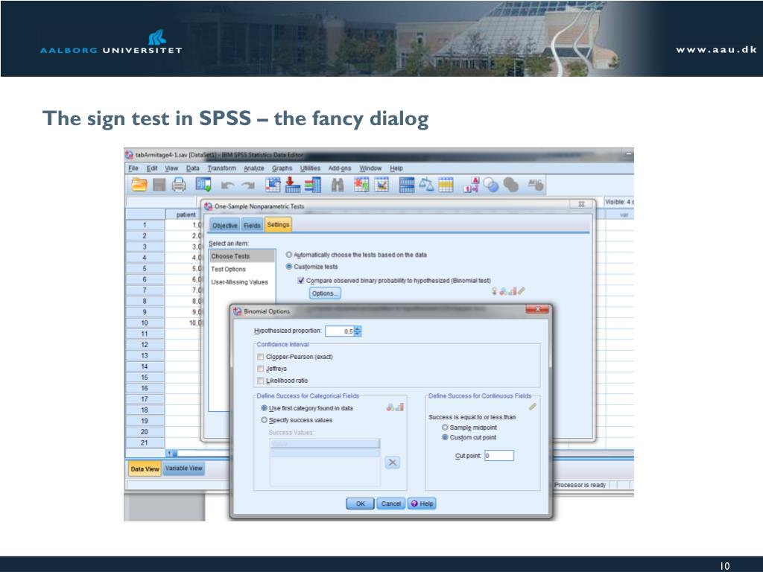Image resolution: width=763 pixels, height=572 pixels.
Task: Switch to the Objective tab
Action: coord(225,225)
